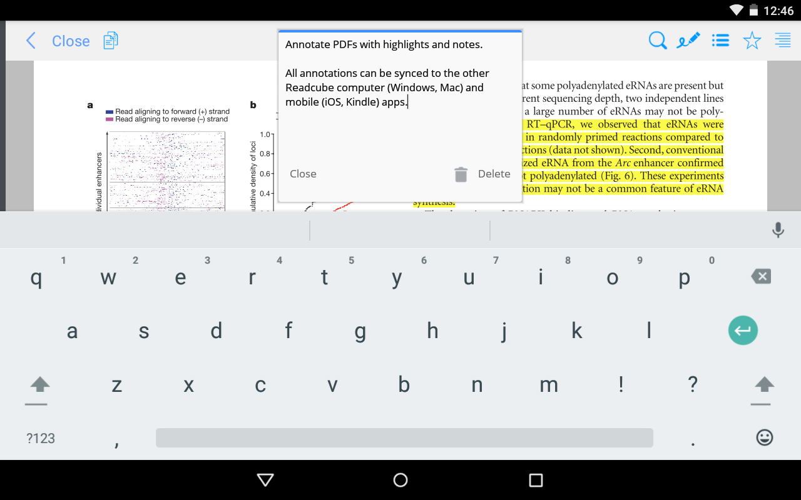This screenshot has width=801, height=500.
Task: Tap the m key
Action: (x=549, y=385)
